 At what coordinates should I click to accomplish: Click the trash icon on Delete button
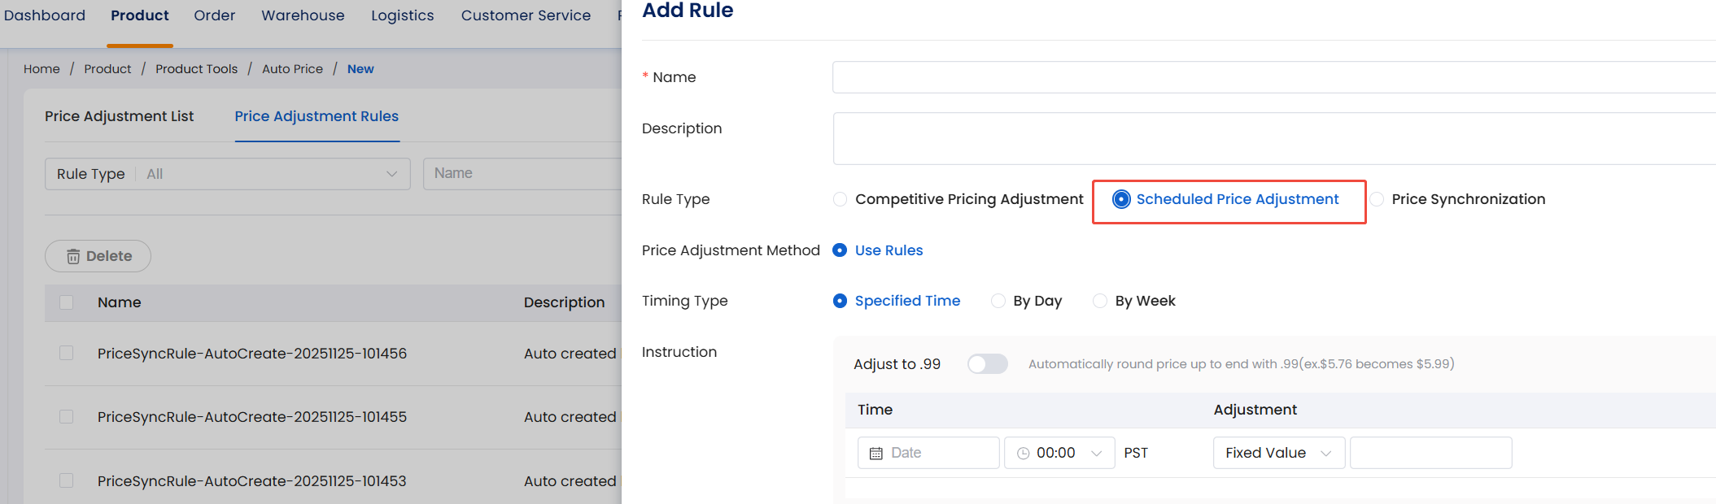[x=73, y=257]
